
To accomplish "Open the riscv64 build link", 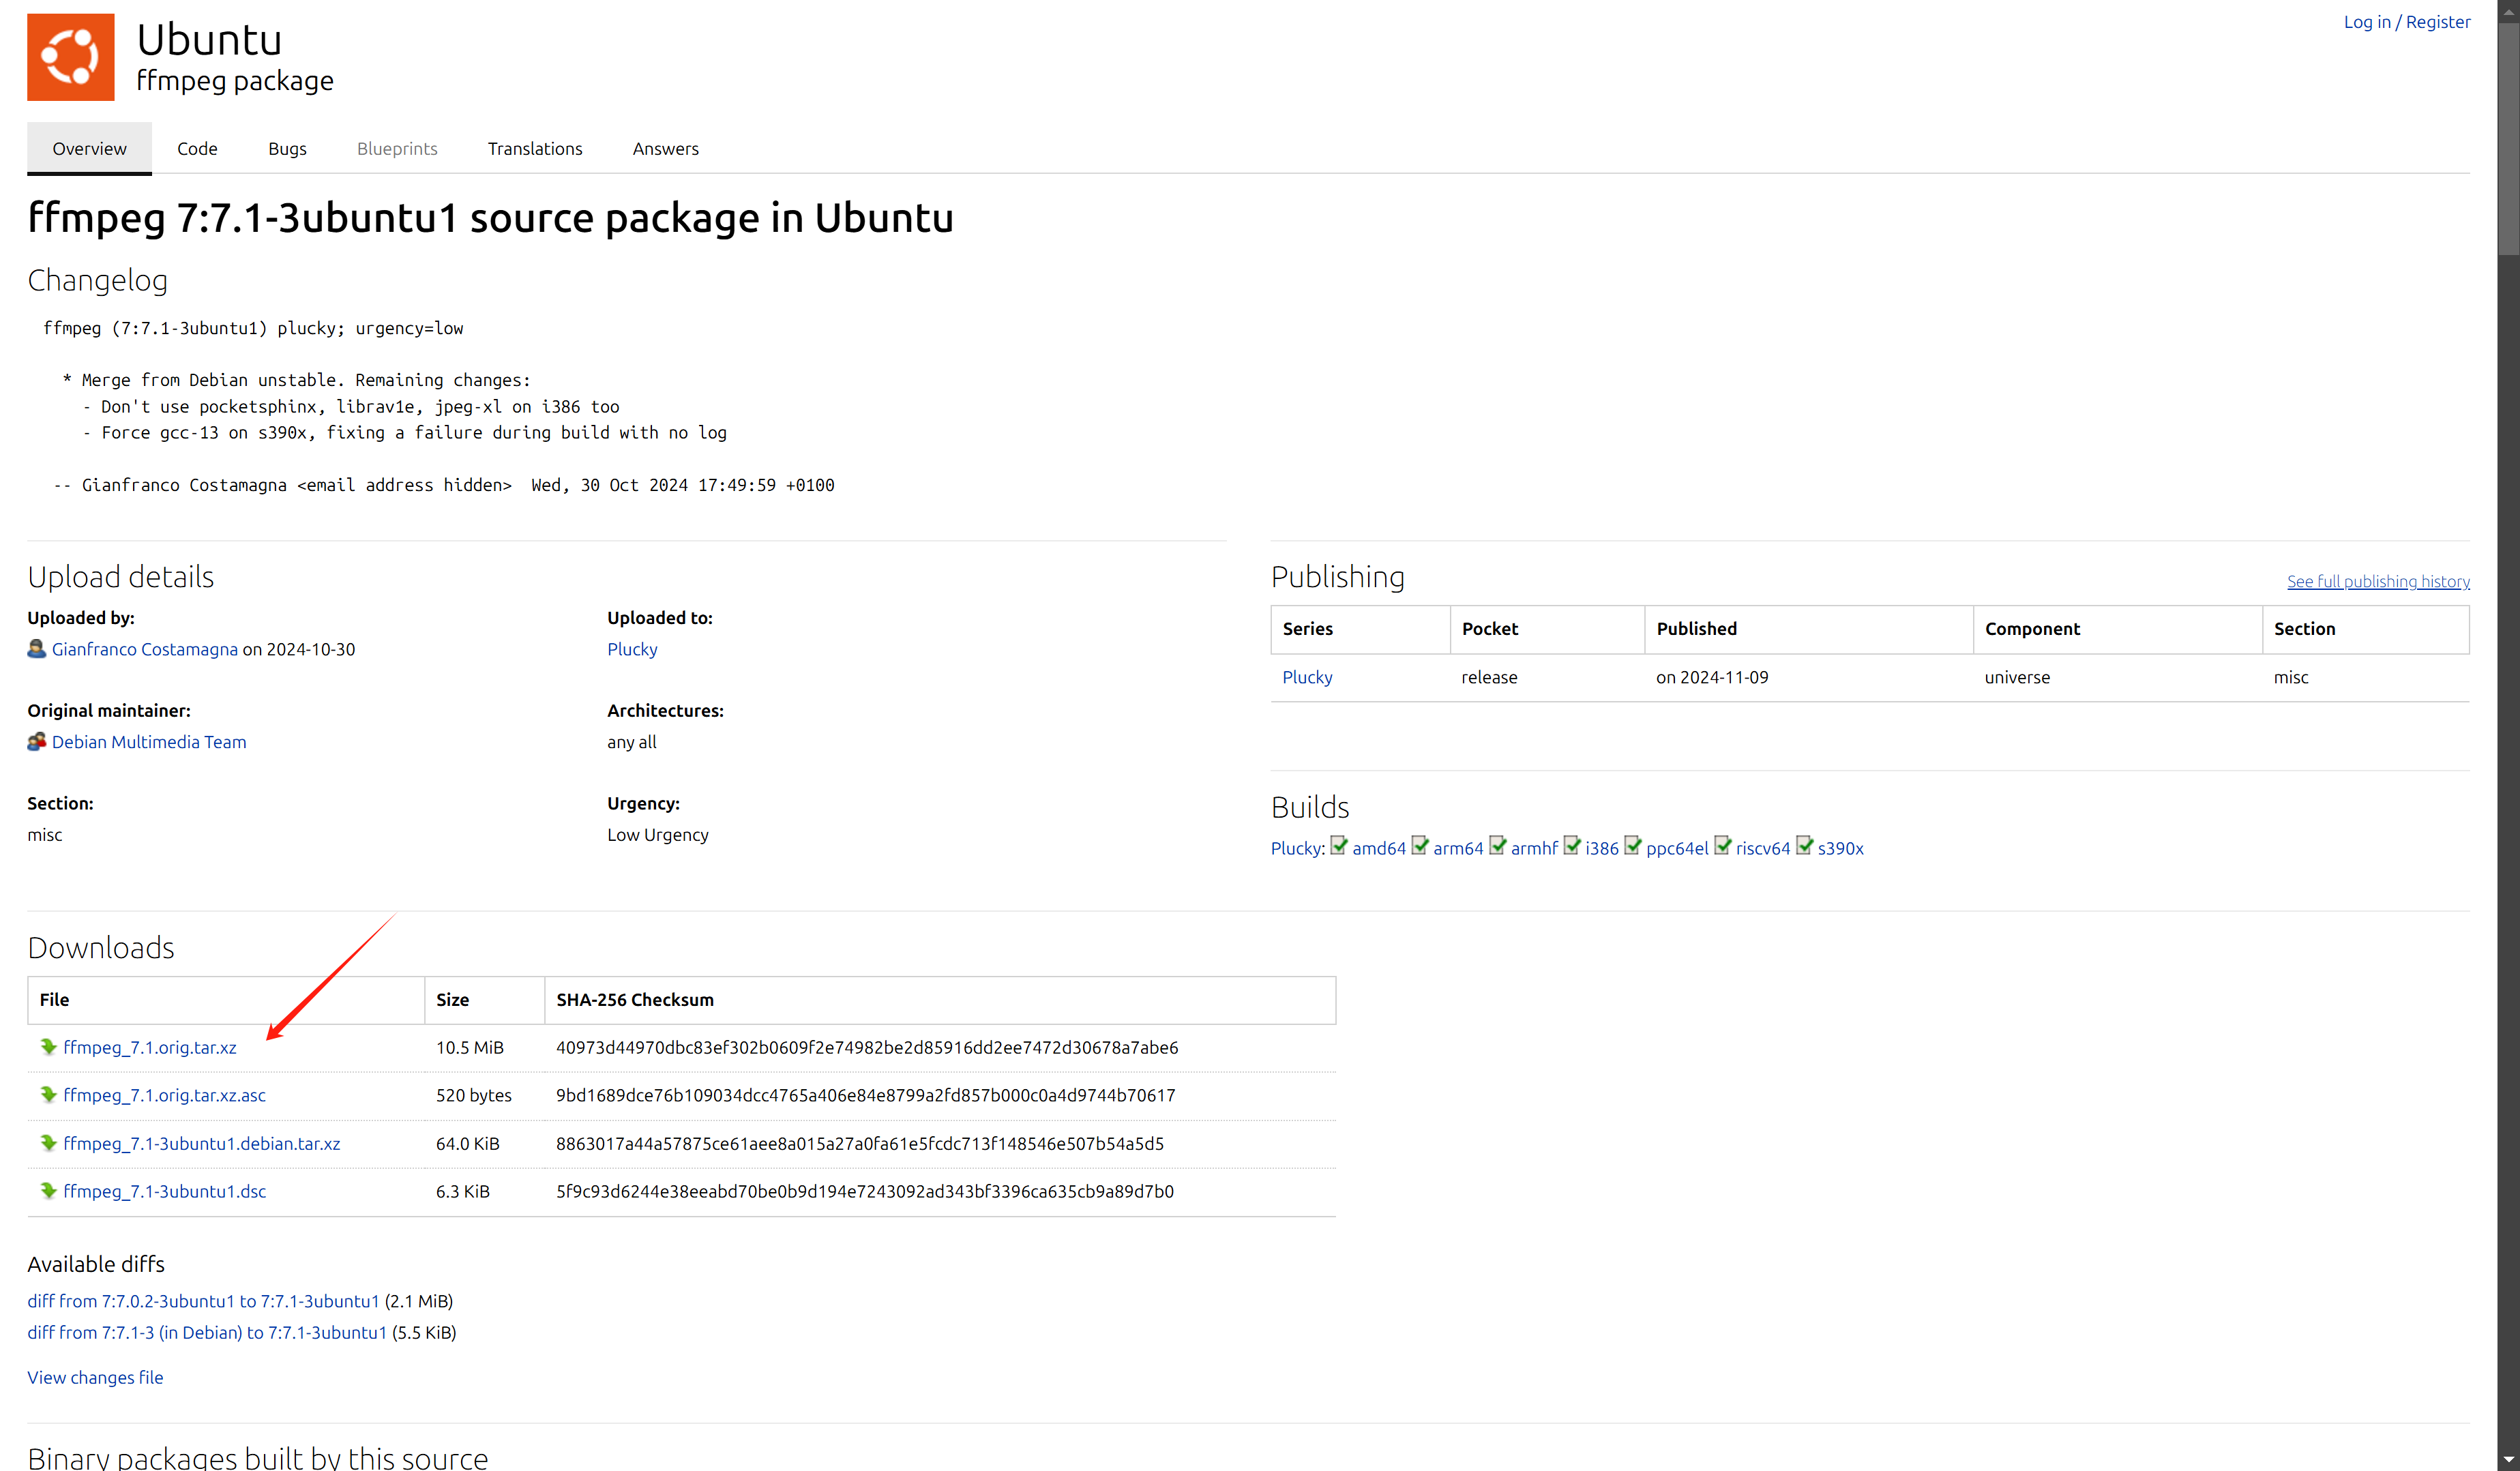I will (1762, 848).
